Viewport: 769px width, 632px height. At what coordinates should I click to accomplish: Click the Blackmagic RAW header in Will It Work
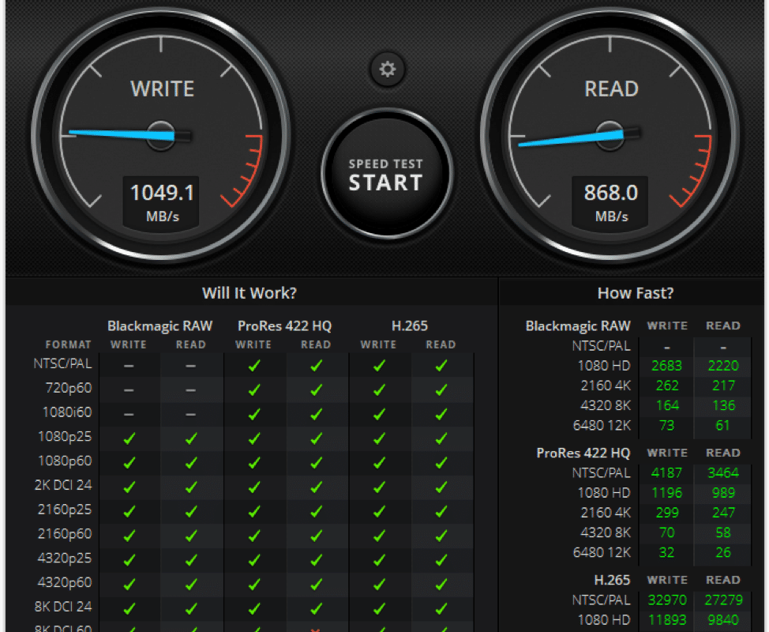click(x=160, y=325)
